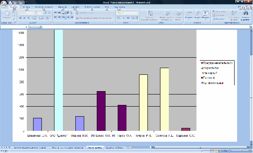Open the number format dropdown

[127, 13]
